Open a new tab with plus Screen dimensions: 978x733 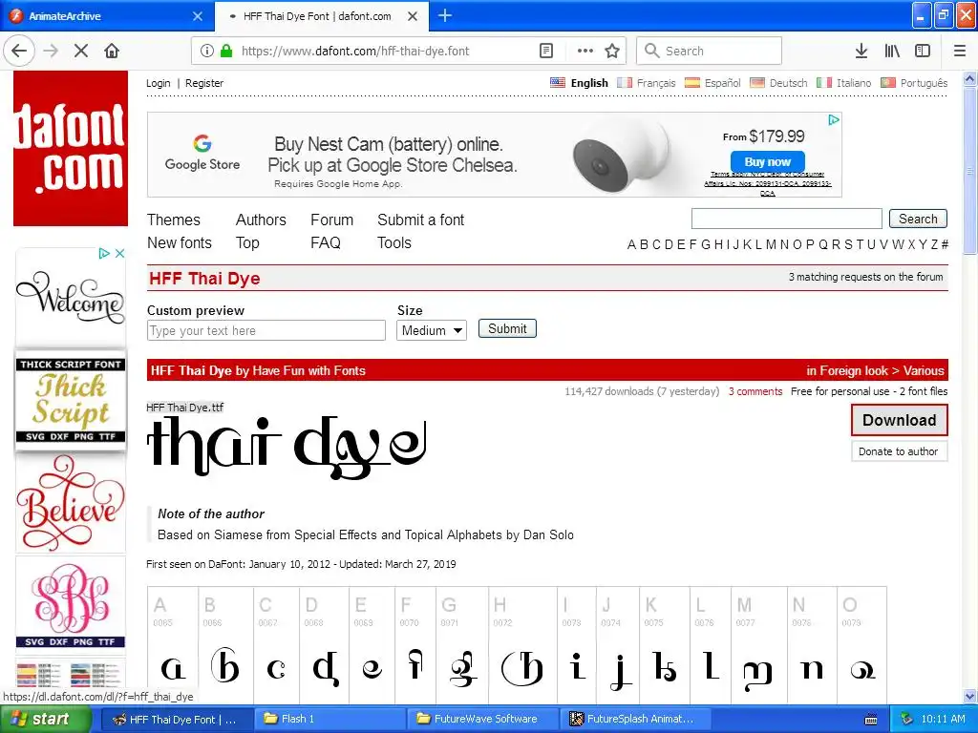point(445,15)
